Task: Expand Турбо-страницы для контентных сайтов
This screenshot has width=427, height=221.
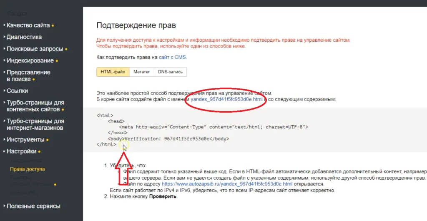Action: click(x=34, y=106)
